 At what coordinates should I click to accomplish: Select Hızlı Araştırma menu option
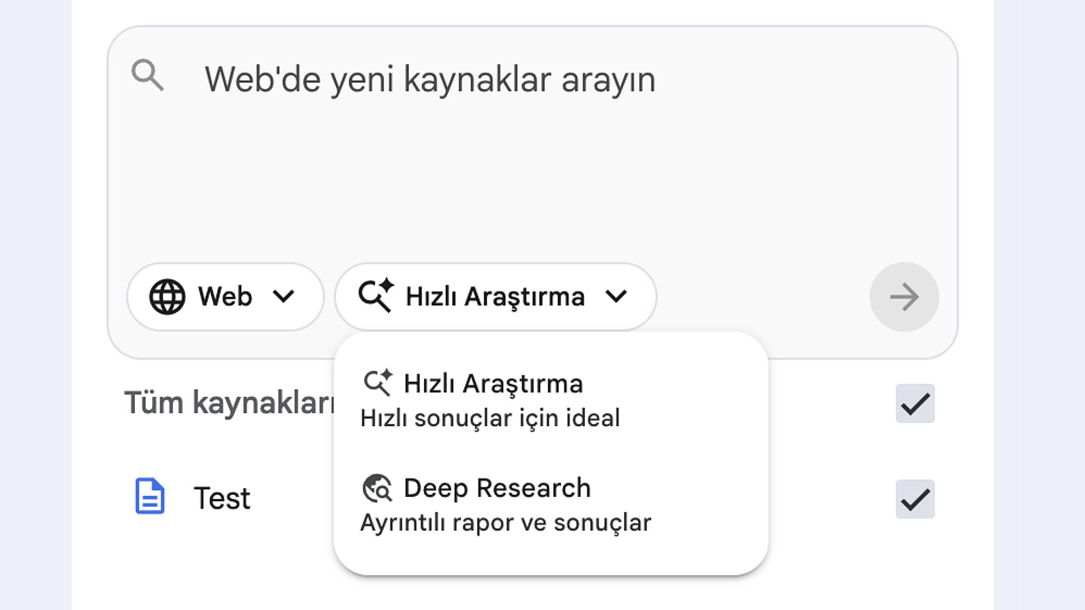493,384
